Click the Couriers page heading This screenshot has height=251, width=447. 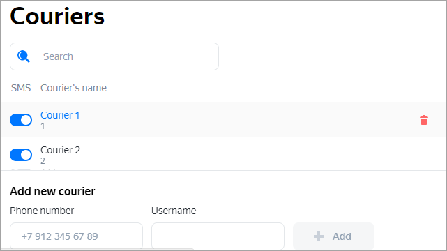pos(57,16)
